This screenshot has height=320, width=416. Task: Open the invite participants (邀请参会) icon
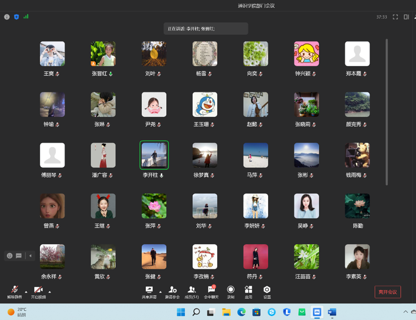click(x=172, y=292)
